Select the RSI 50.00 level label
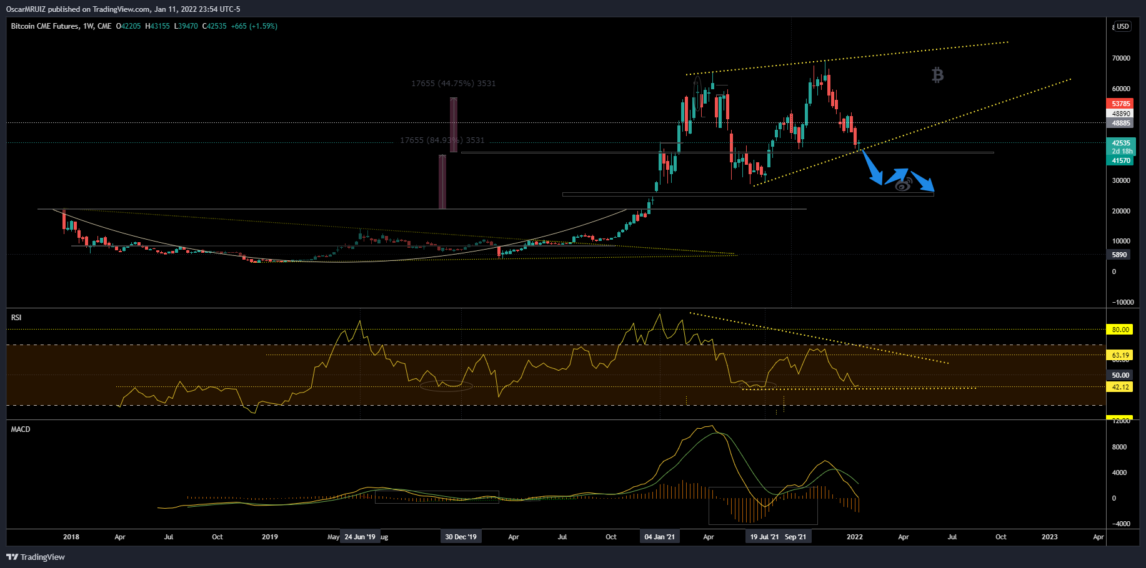 pyautogui.click(x=1120, y=375)
